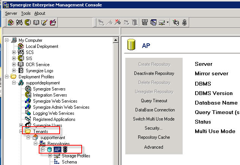Screen dimensions: 240x165
Task: Click the Synergize Logs tree icon
Action: point(21,70)
